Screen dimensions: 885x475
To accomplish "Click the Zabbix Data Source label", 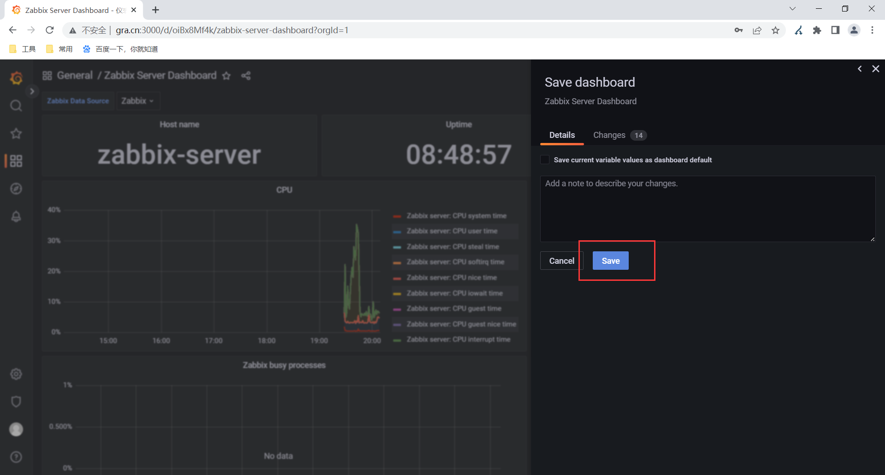I will [78, 101].
